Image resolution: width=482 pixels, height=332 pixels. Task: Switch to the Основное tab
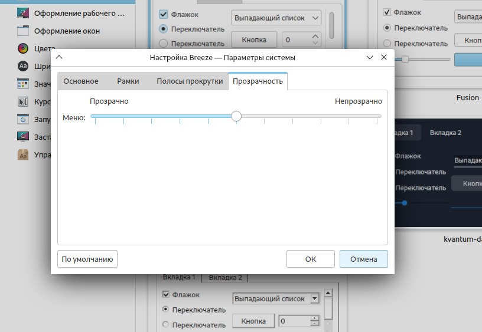81,81
